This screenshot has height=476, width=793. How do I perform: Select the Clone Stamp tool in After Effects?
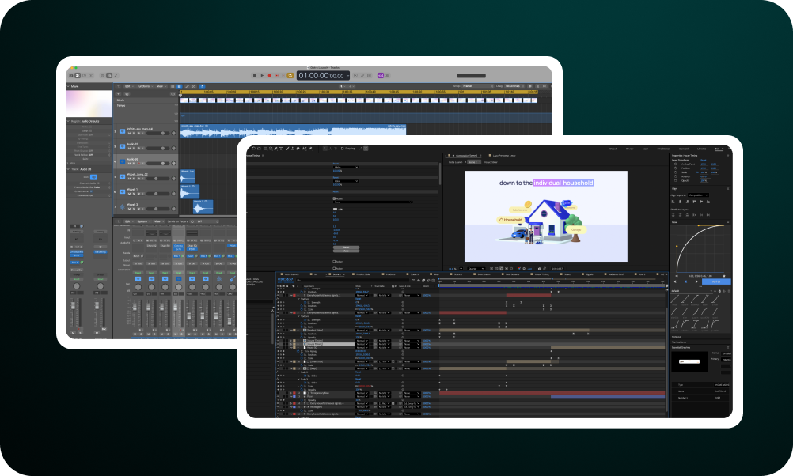tap(293, 149)
